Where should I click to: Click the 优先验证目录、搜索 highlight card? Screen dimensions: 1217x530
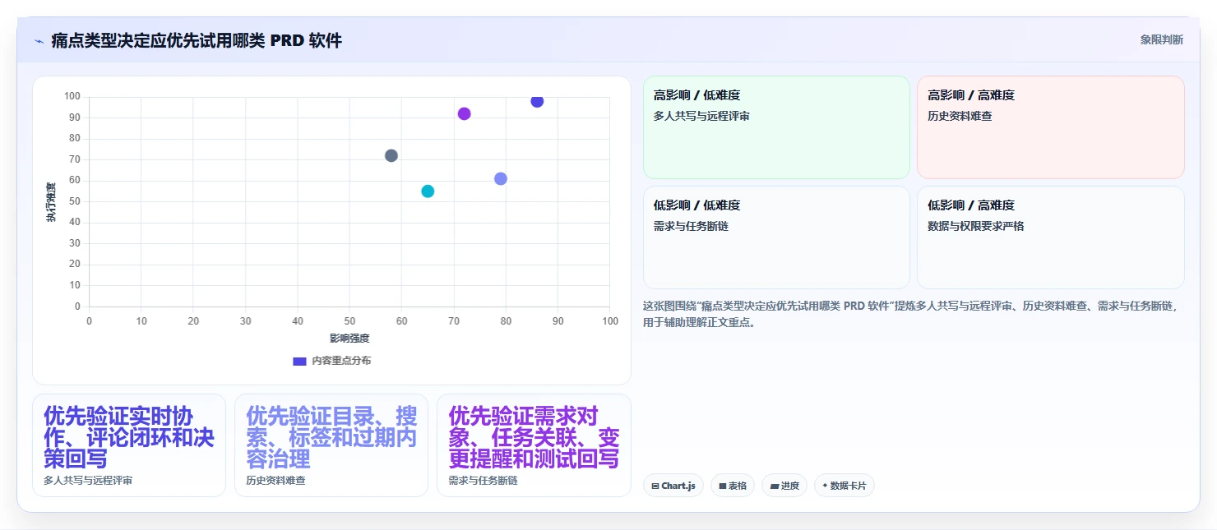tap(331, 445)
